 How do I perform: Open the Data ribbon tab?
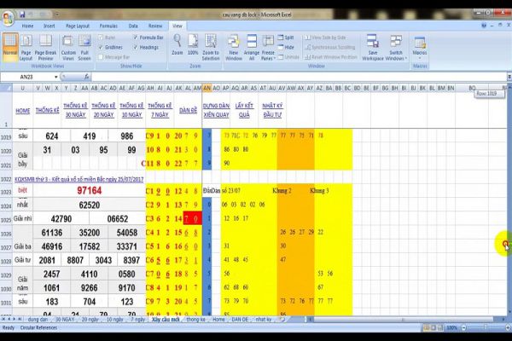(x=133, y=26)
